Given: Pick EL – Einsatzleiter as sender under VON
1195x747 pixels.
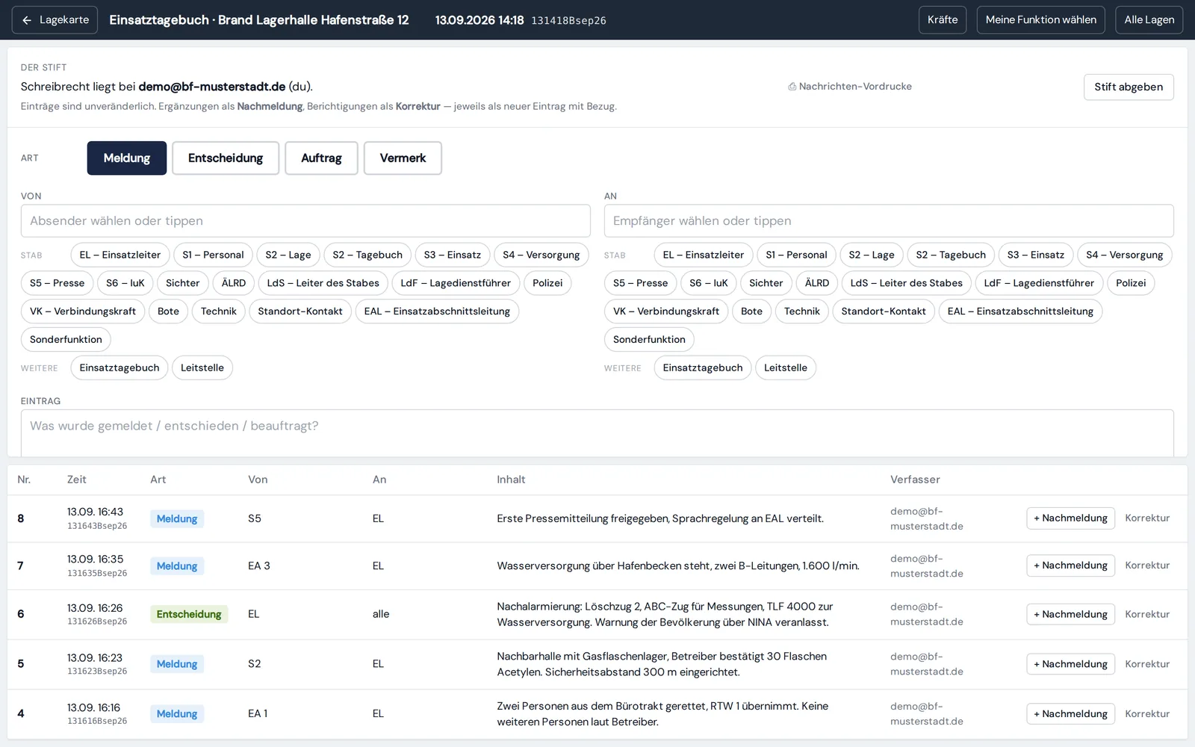Looking at the screenshot, I should pyautogui.click(x=120, y=255).
